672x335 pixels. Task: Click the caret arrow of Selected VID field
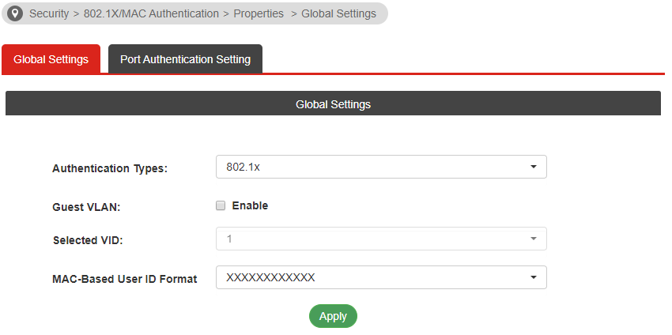(x=533, y=239)
